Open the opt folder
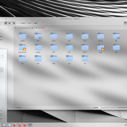This screenshot has height=127, width=127. (x=69, y=48)
